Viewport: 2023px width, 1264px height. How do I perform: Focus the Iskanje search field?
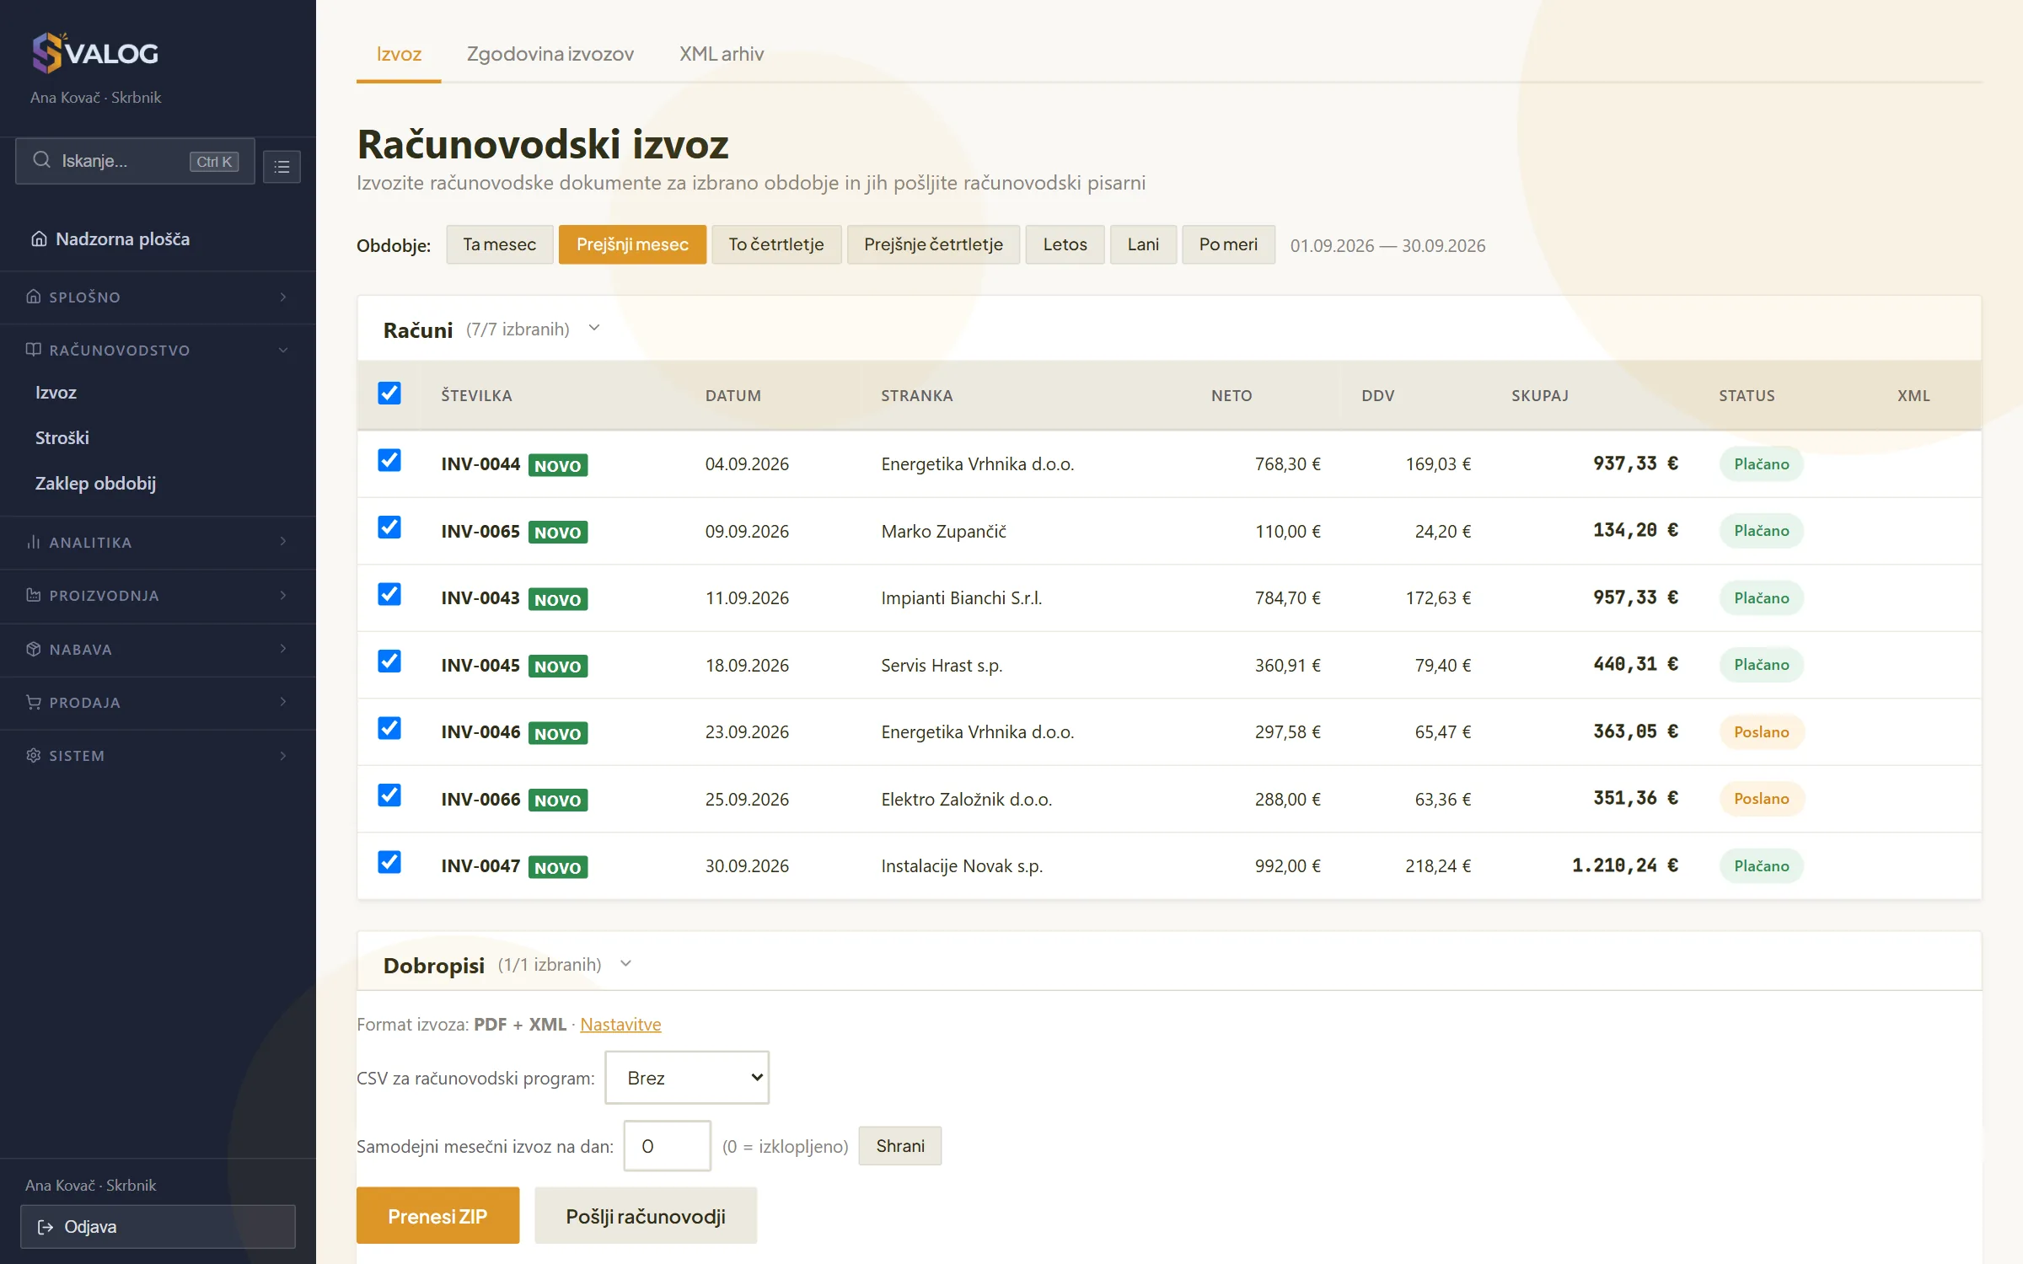coord(135,161)
